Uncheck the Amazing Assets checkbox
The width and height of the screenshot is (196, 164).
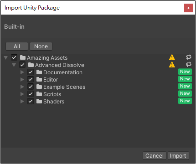(14, 57)
